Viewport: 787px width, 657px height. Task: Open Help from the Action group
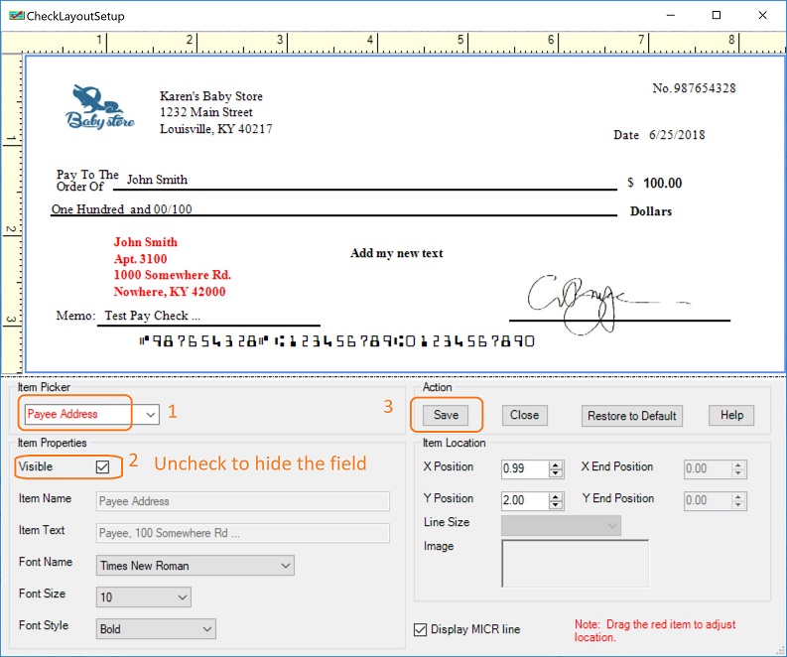(731, 416)
